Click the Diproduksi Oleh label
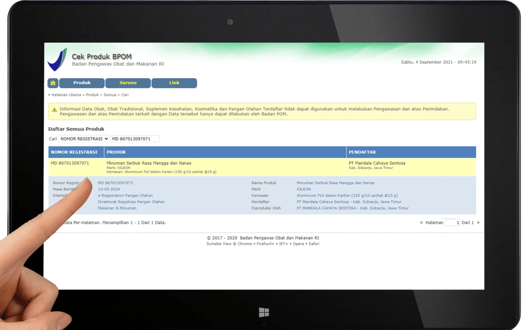This screenshot has width=529, height=330. 266,208
